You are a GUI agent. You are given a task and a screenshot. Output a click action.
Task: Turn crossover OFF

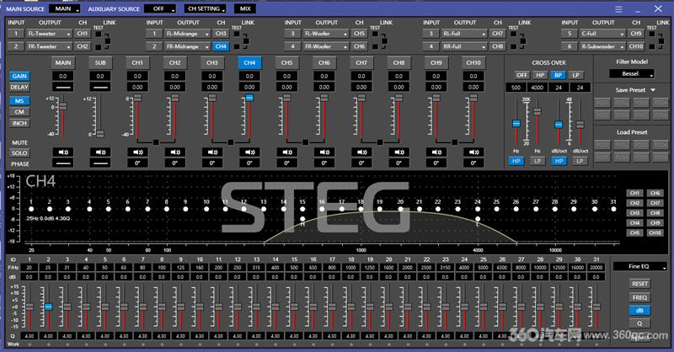[x=522, y=75]
